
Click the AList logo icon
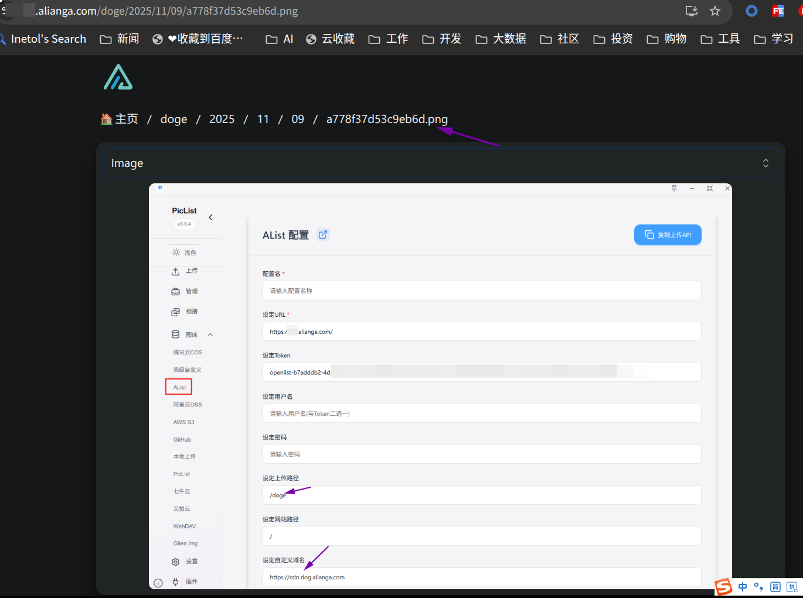[118, 77]
